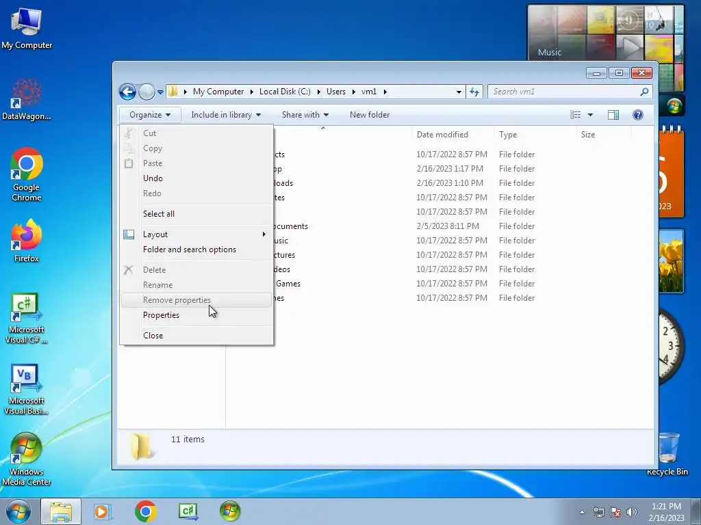Viewport: 701px width, 525px height.
Task: Click the Music gadget on desktop
Action: click(x=606, y=32)
